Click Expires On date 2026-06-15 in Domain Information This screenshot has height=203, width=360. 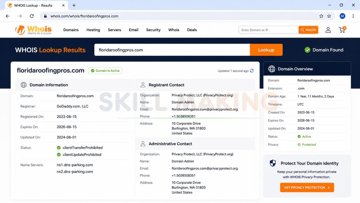(x=67, y=127)
